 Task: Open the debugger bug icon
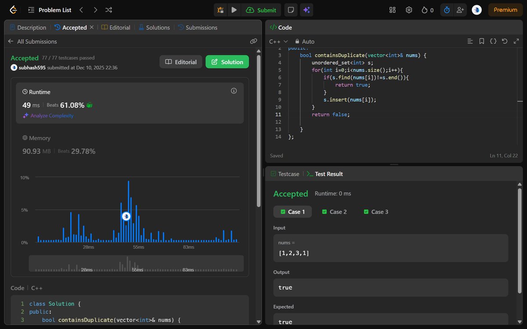click(x=220, y=10)
